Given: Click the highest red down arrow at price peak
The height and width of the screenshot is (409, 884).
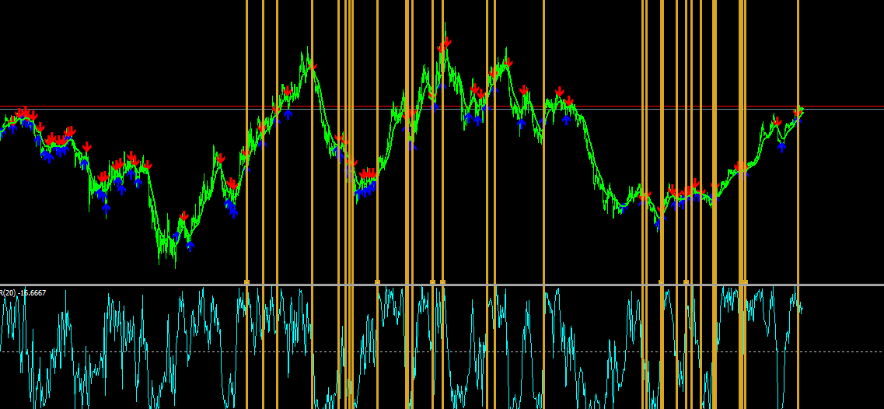Looking at the screenshot, I should point(447,42).
